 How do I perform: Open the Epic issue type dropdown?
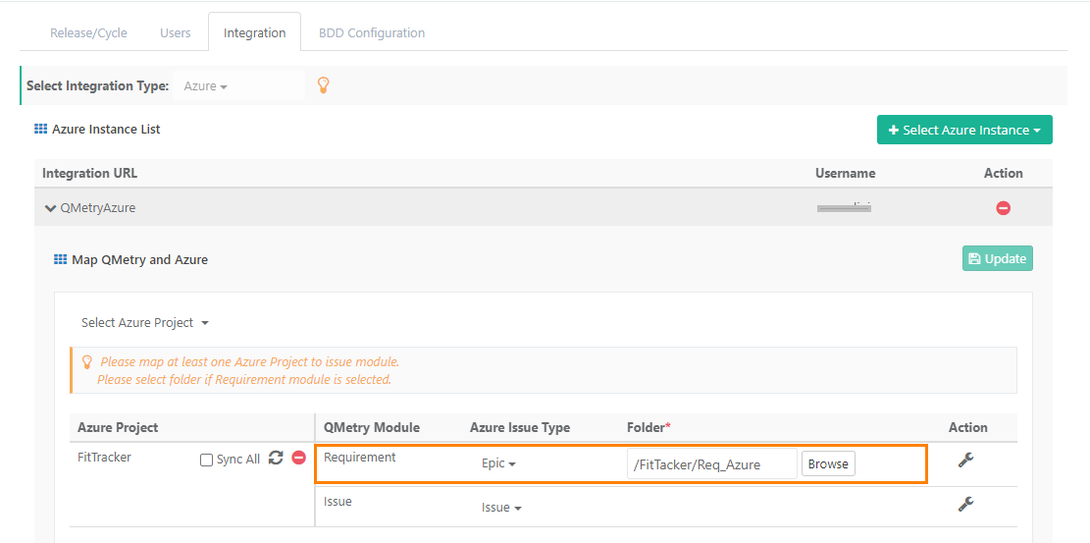pyautogui.click(x=498, y=463)
